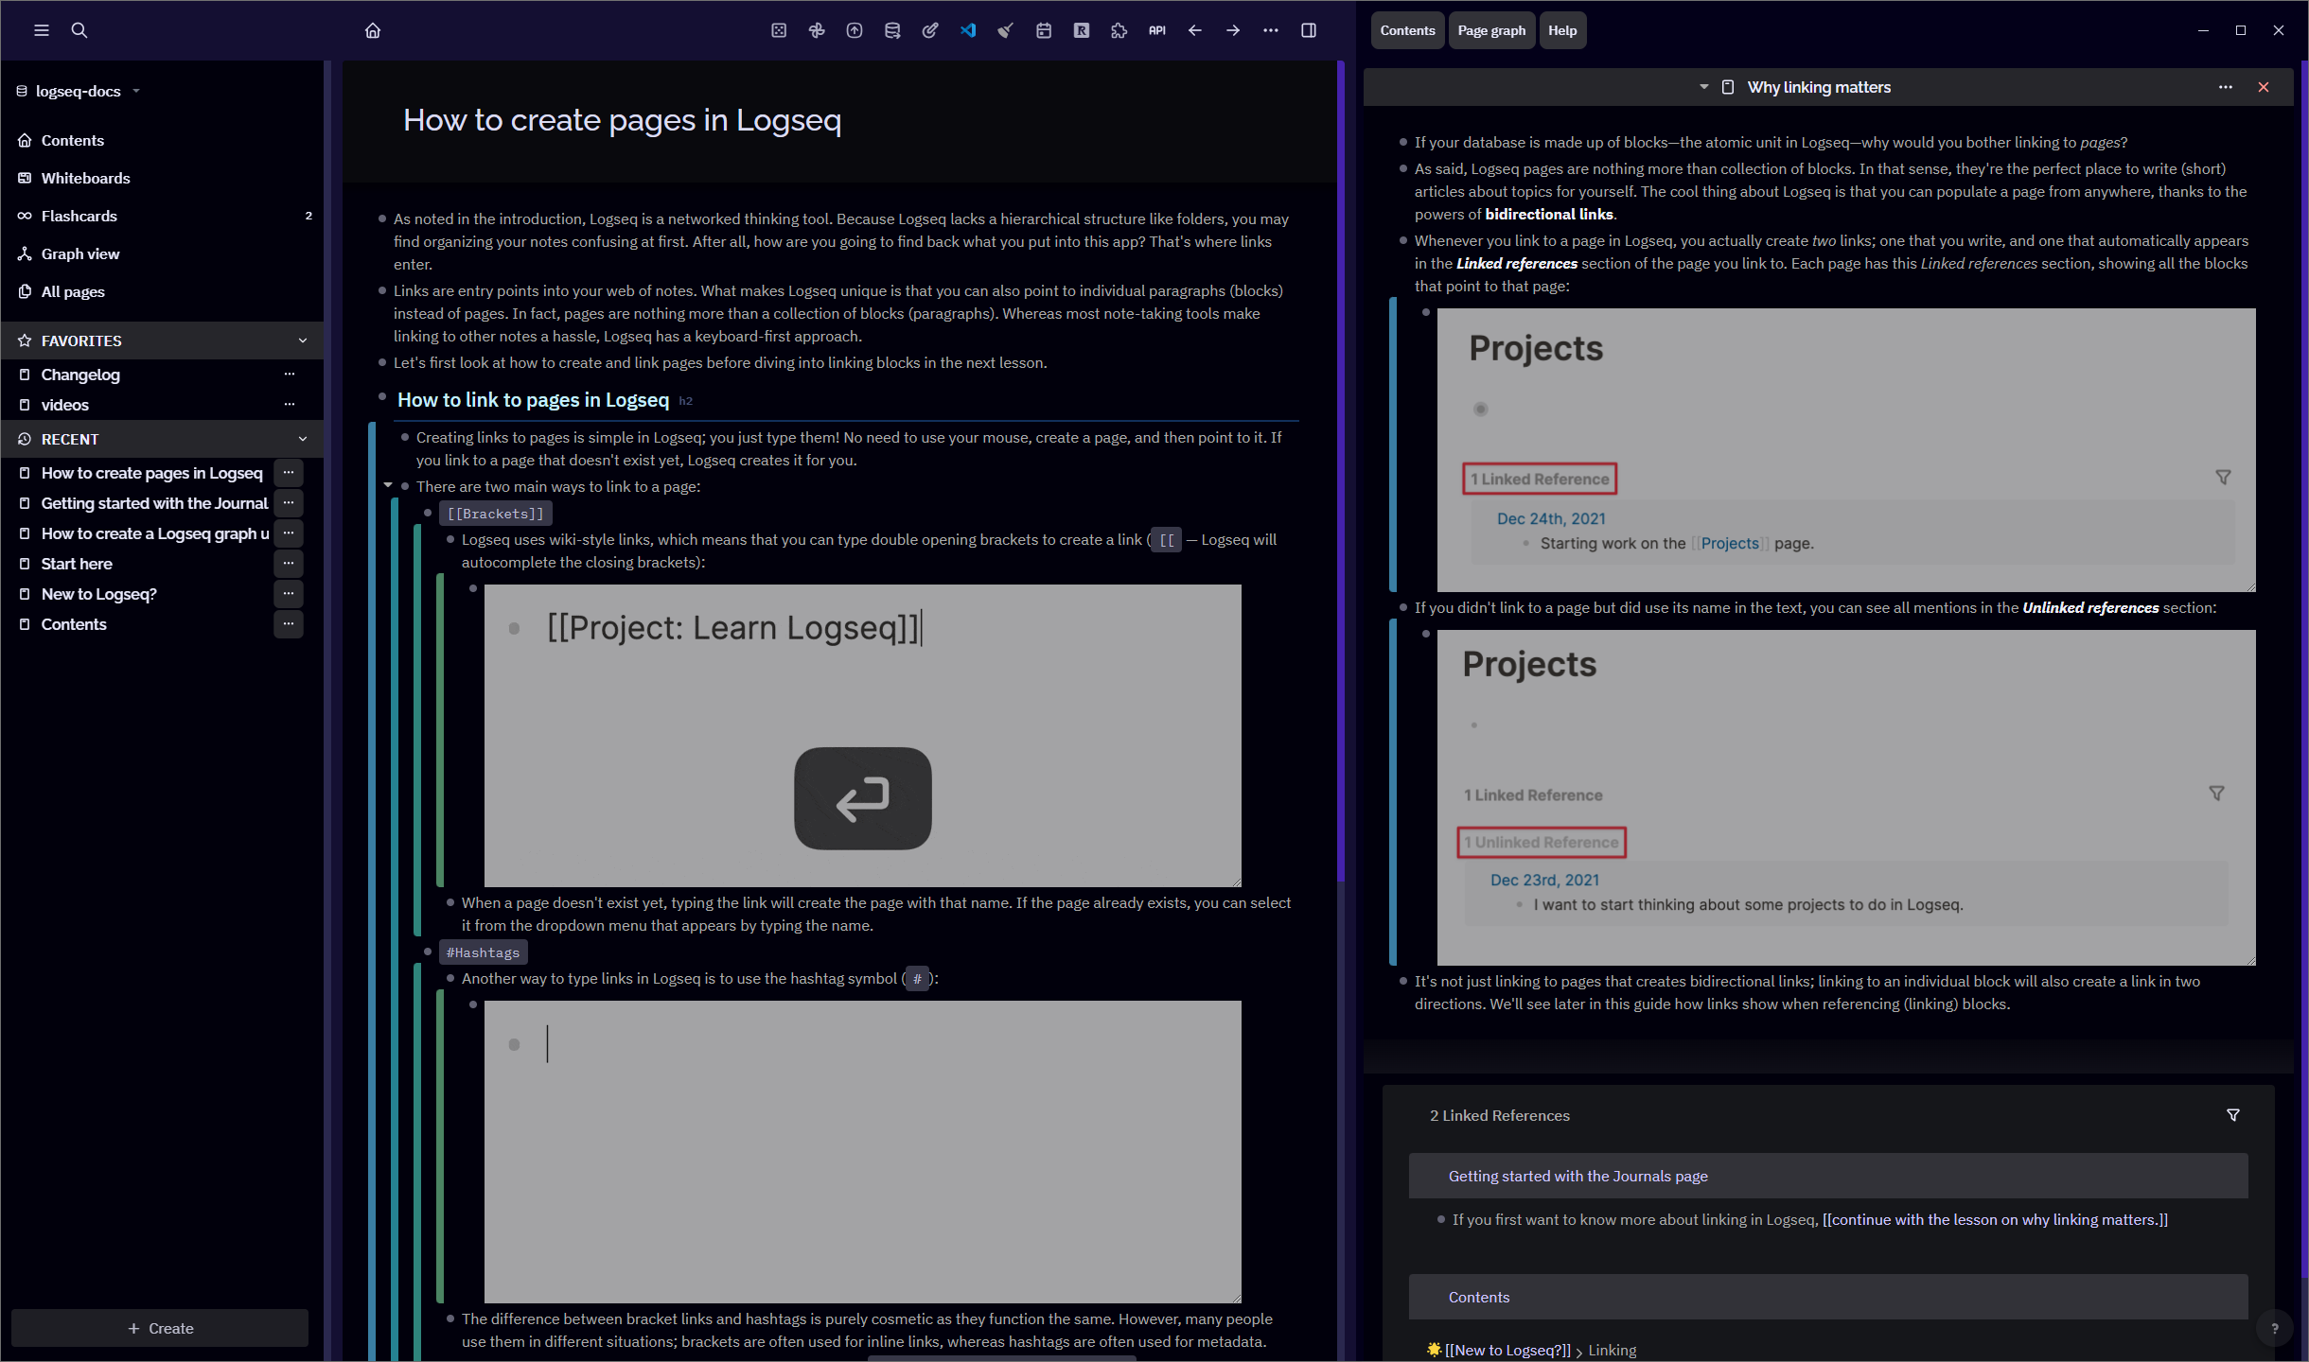Open the calendar icon in toolbar
The height and width of the screenshot is (1362, 2309).
click(x=1044, y=30)
